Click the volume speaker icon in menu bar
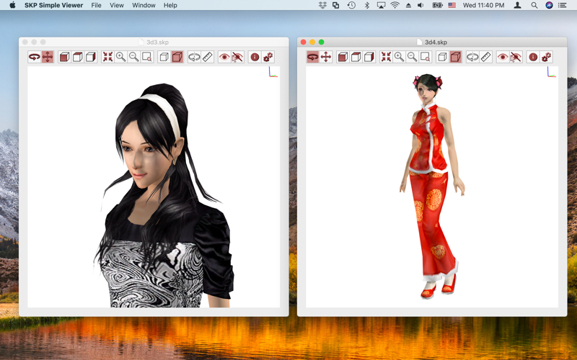The image size is (577, 360). tap(420, 5)
